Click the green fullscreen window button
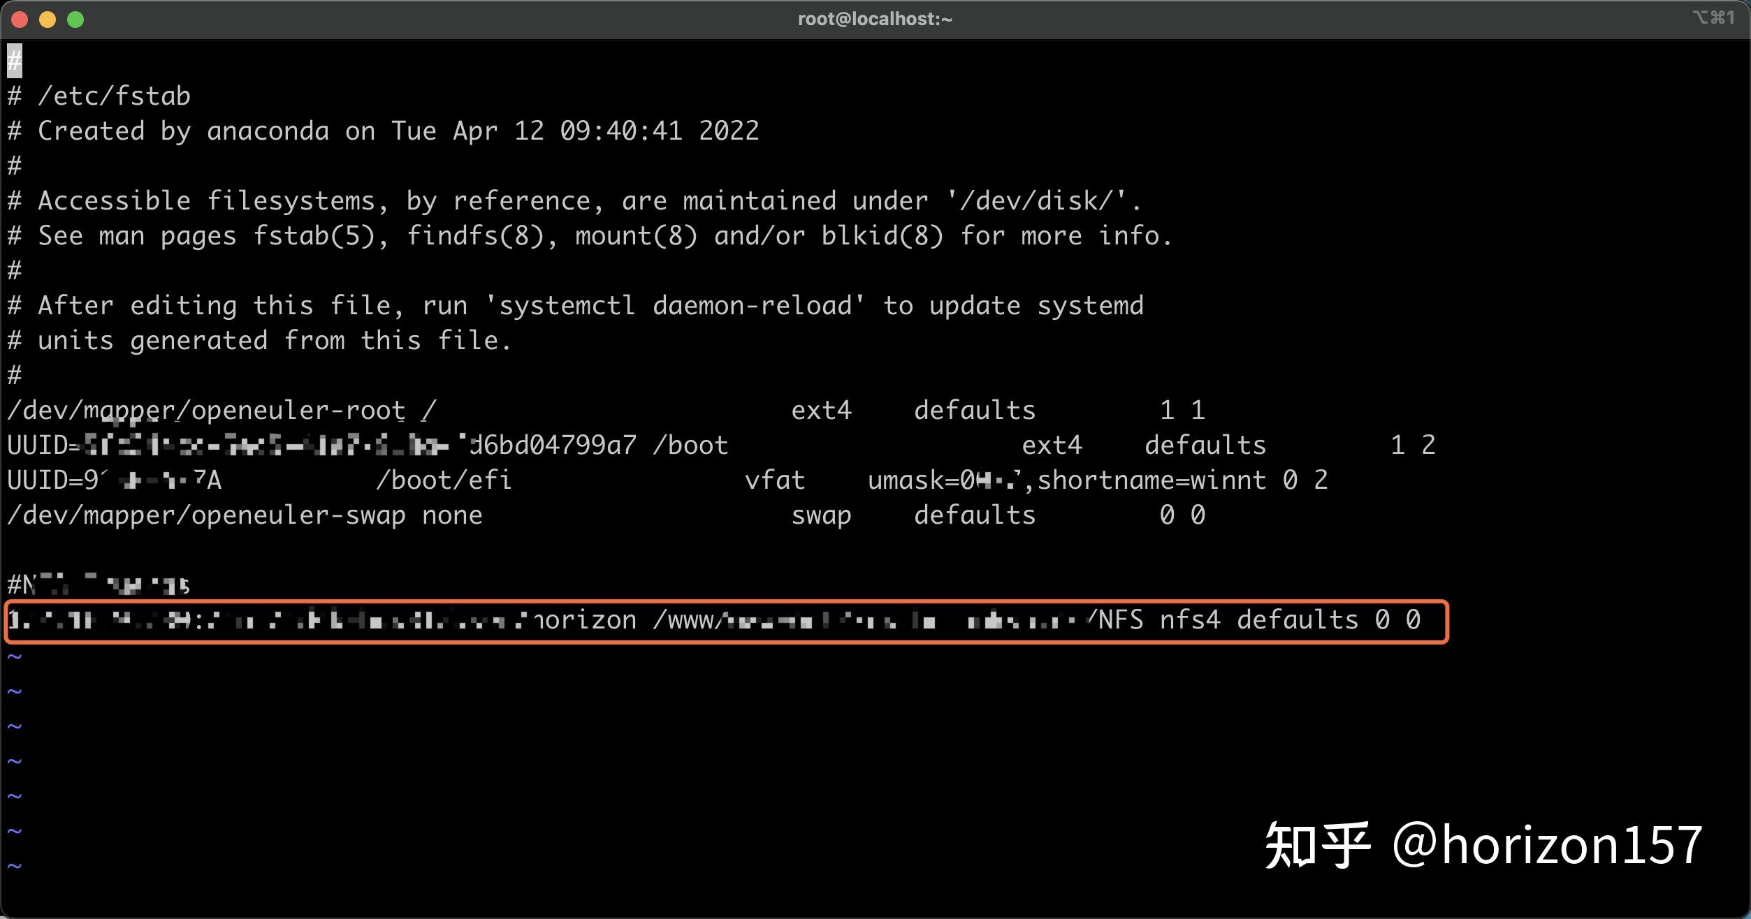The image size is (1751, 919). [x=75, y=20]
